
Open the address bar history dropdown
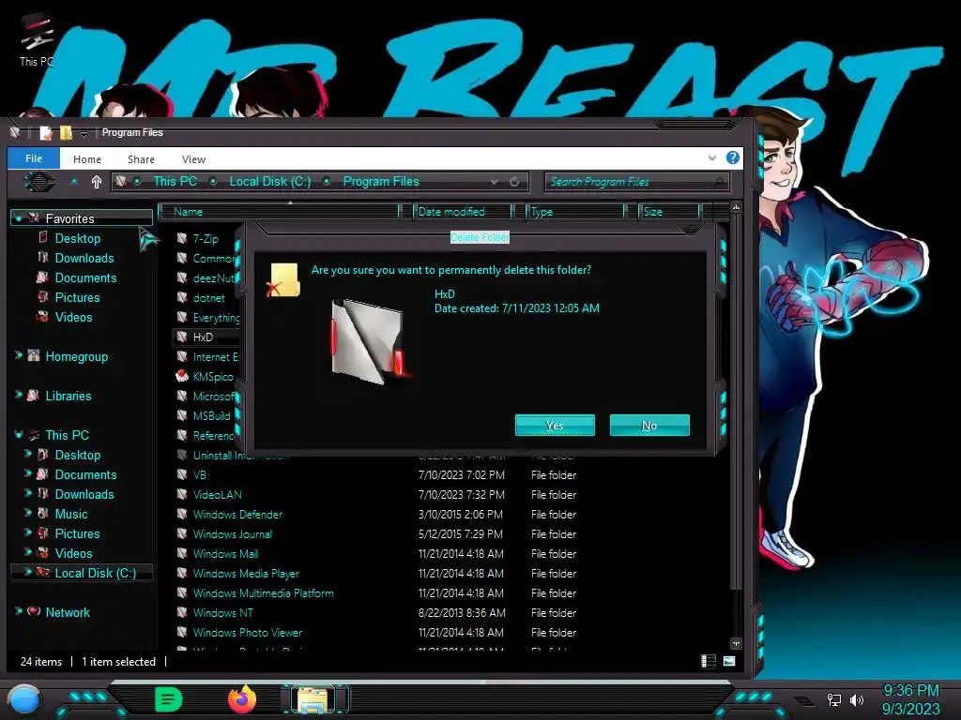tap(494, 182)
